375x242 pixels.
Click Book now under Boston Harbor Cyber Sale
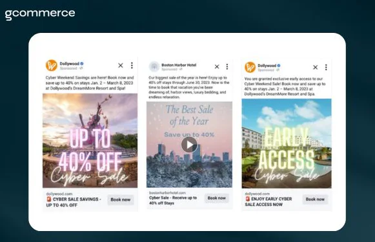click(217, 198)
